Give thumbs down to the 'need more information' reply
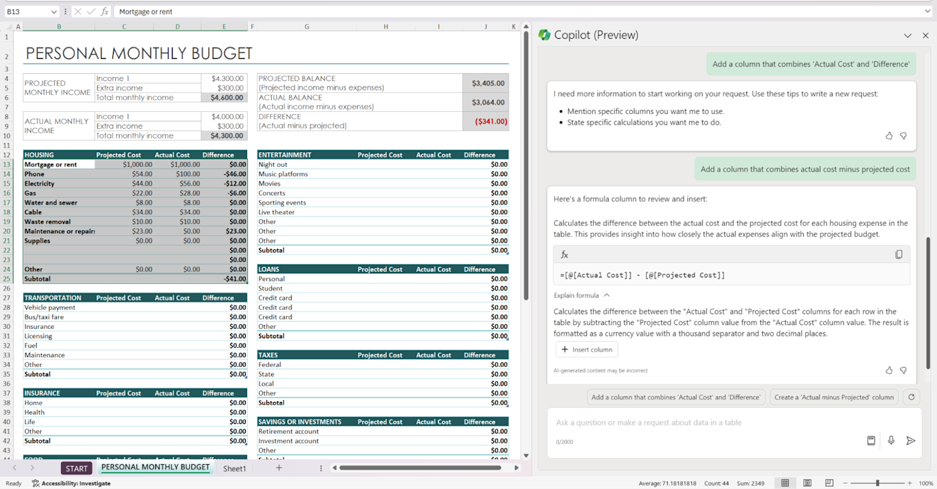Image resolution: width=937 pixels, height=489 pixels. pyautogui.click(x=903, y=136)
